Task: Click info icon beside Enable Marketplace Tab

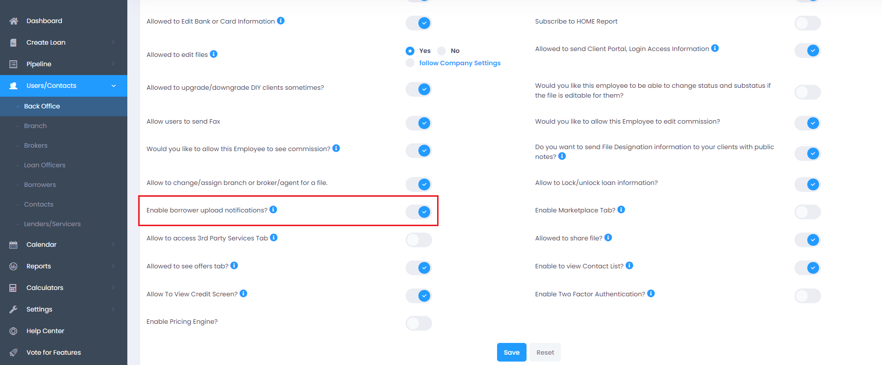Action: click(x=621, y=210)
